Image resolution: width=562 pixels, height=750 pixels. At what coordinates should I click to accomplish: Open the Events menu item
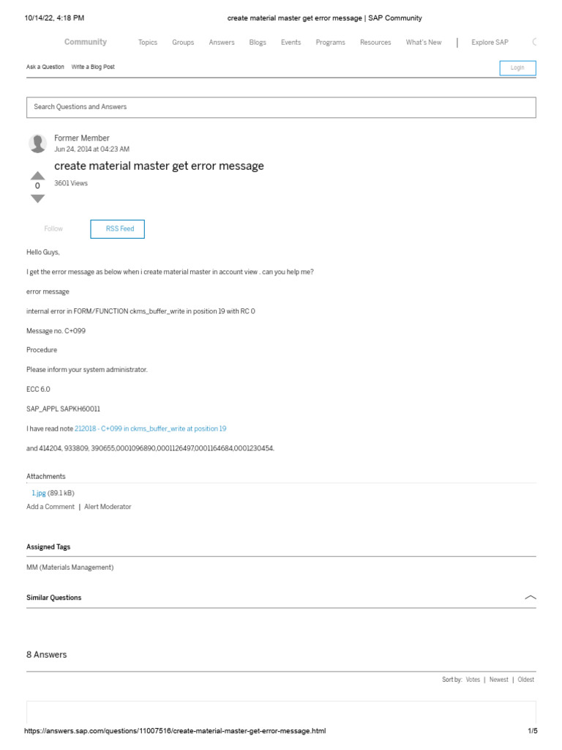[291, 42]
